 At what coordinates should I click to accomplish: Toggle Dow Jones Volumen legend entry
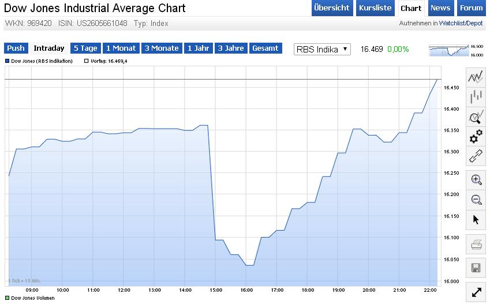click(7, 298)
